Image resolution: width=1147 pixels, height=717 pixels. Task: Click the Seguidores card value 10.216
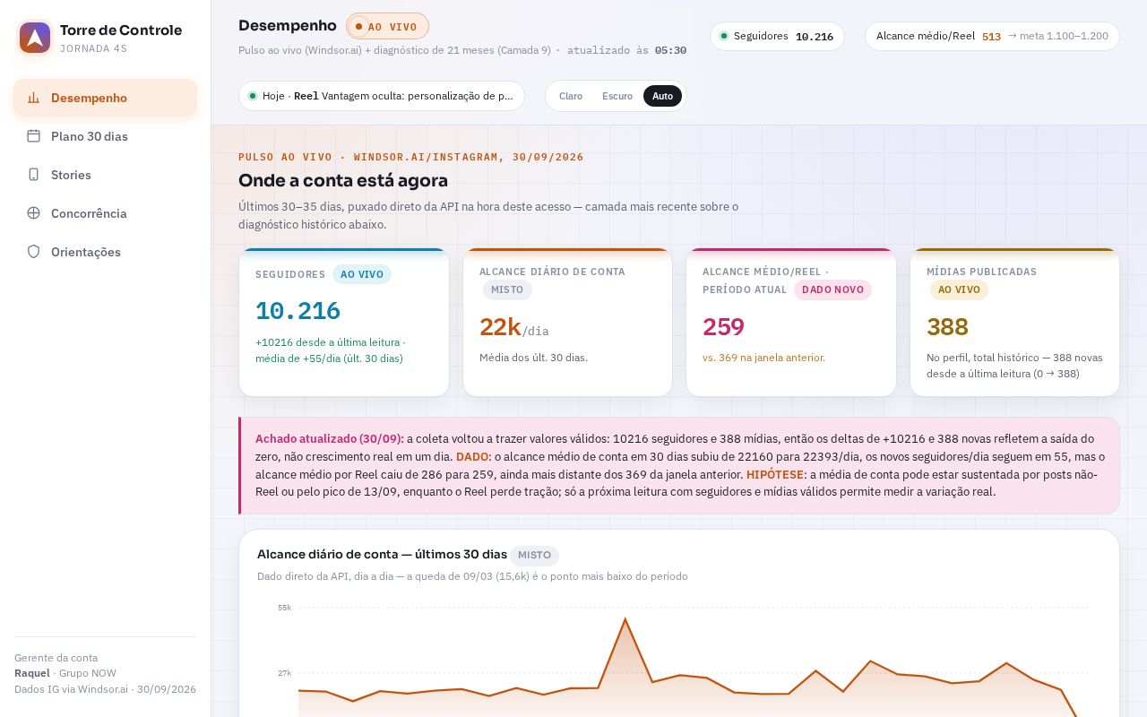pos(298,311)
